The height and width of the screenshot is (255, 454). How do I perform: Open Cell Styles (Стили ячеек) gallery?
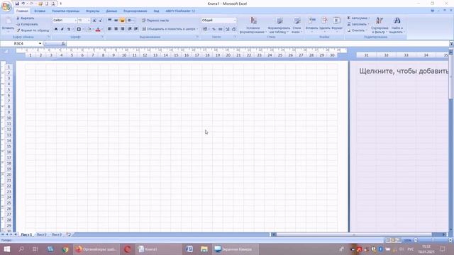[297, 25]
